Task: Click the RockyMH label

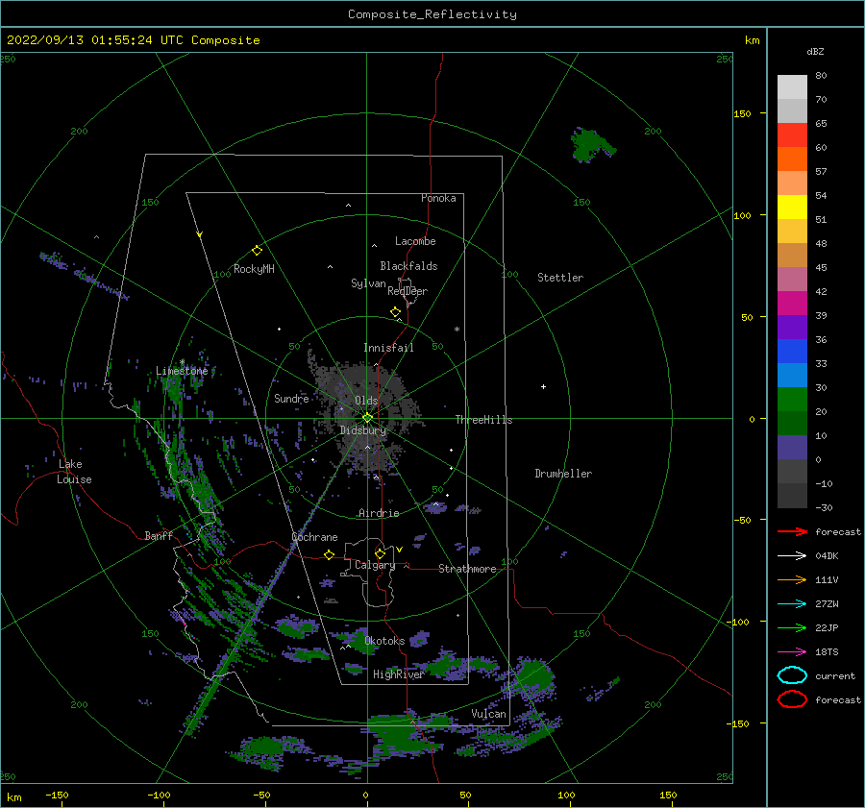Action: pos(254,269)
